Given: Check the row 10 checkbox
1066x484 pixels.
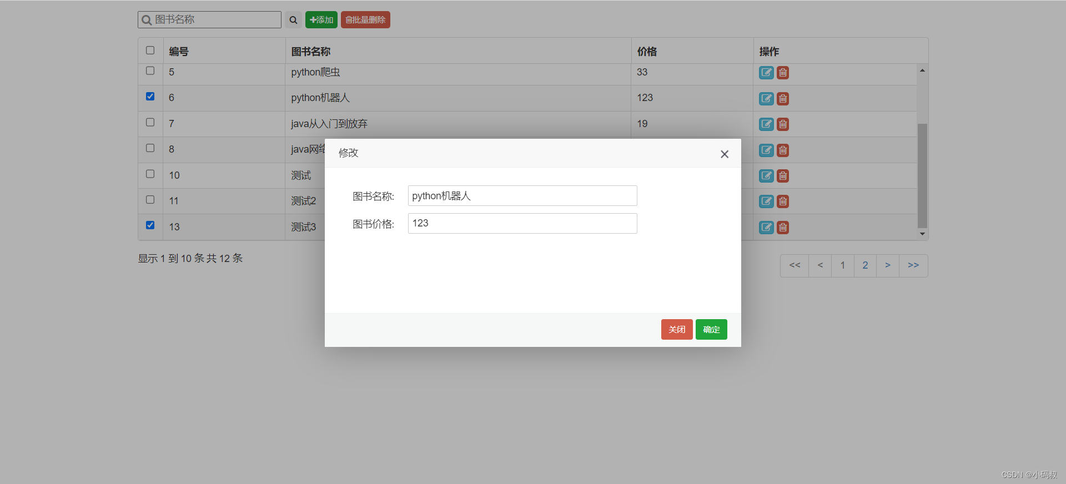Looking at the screenshot, I should click(x=150, y=174).
